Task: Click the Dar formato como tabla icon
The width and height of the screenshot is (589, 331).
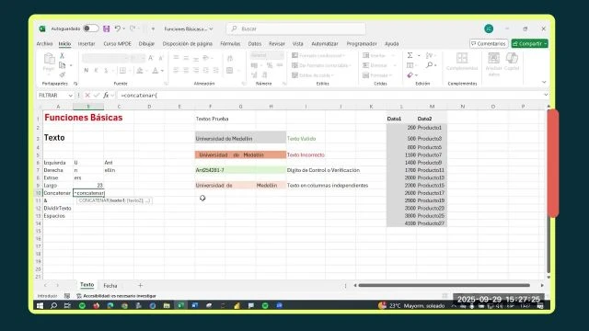Action: point(294,65)
